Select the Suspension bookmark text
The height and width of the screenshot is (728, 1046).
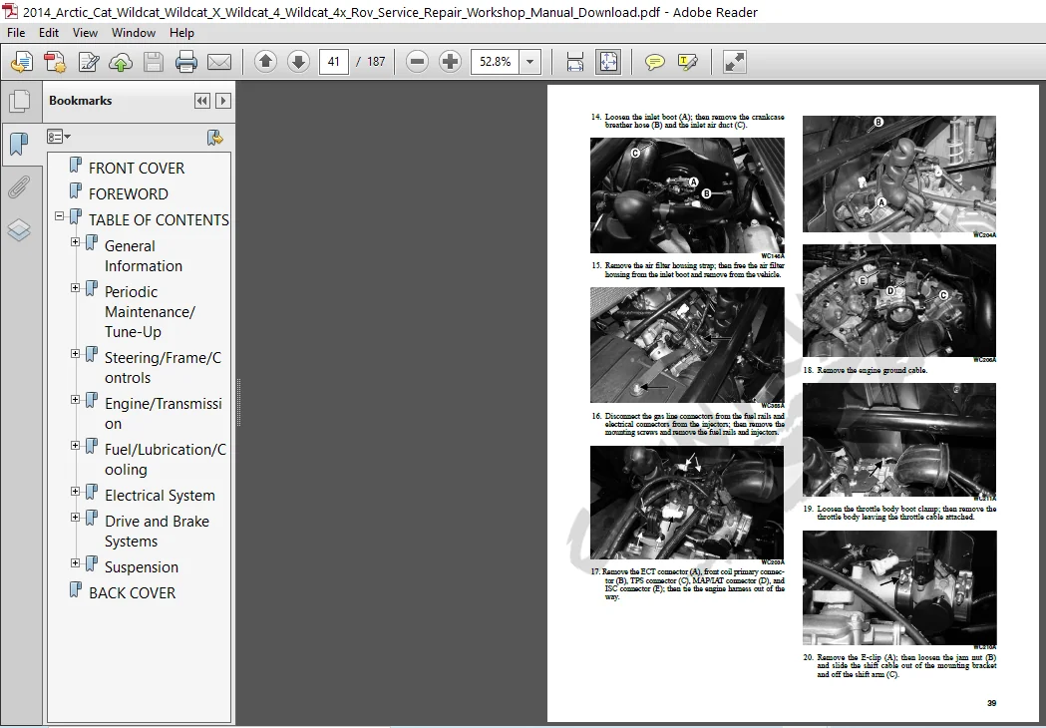tap(142, 567)
